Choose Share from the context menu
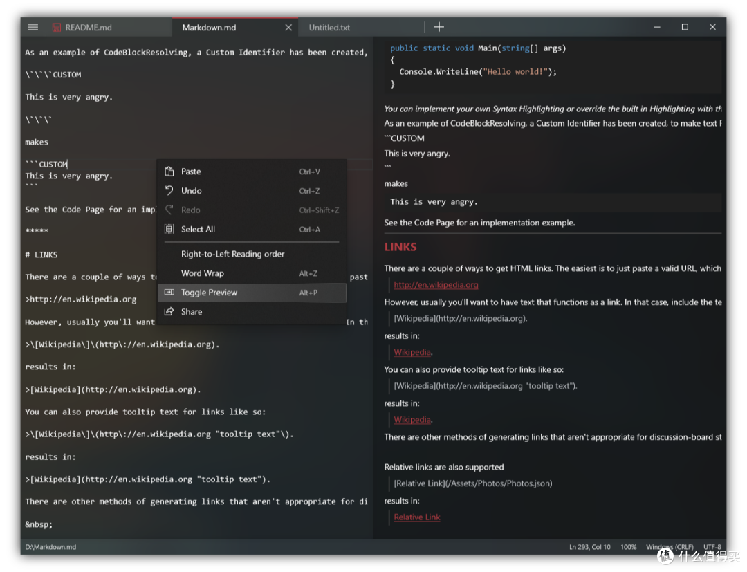 click(252, 311)
